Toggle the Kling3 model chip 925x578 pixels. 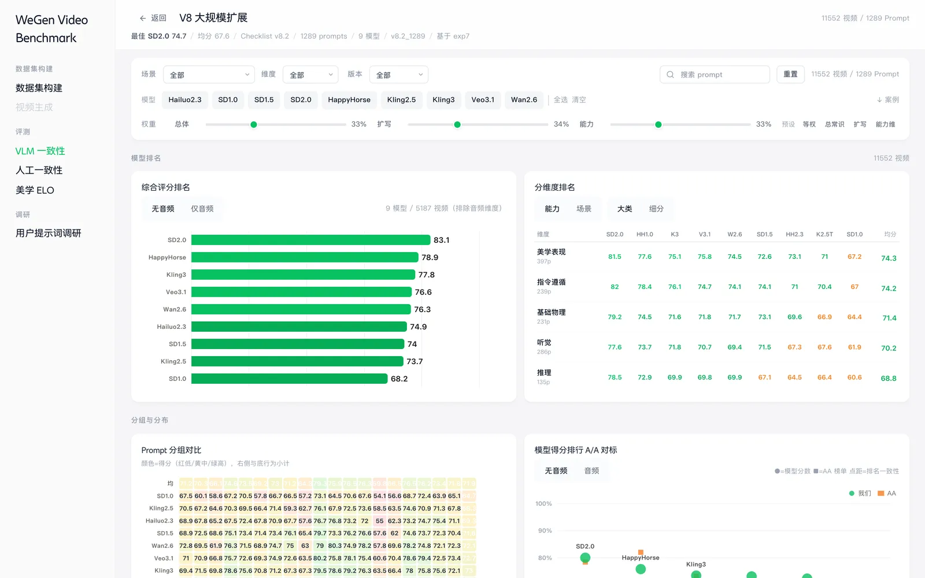coord(443,100)
